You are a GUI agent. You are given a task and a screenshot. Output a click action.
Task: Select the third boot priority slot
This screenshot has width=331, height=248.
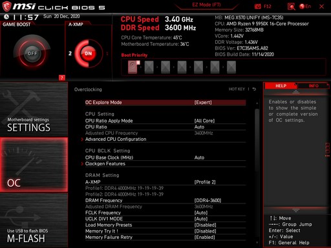coord(165,67)
